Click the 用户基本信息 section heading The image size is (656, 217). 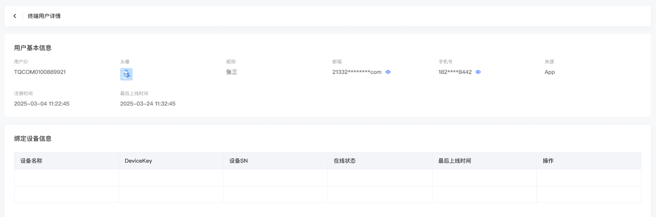click(x=33, y=48)
